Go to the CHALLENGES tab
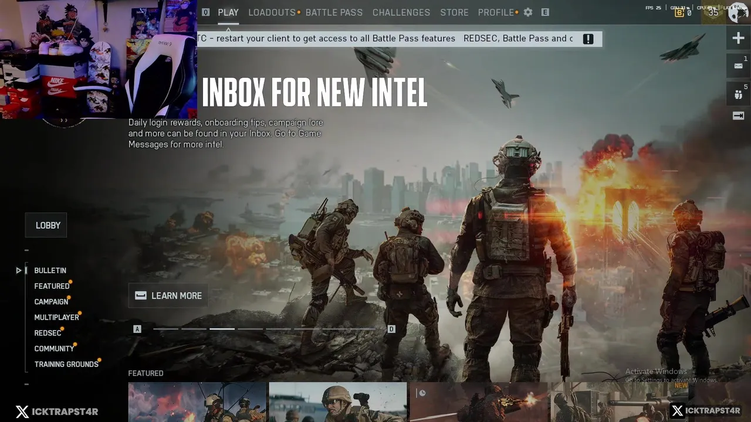Screen dimensions: 751x422 coord(401,12)
